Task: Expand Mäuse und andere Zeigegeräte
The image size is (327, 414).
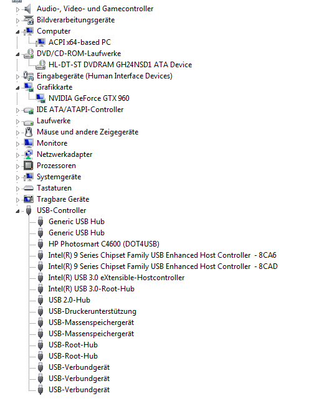Action: point(17,133)
